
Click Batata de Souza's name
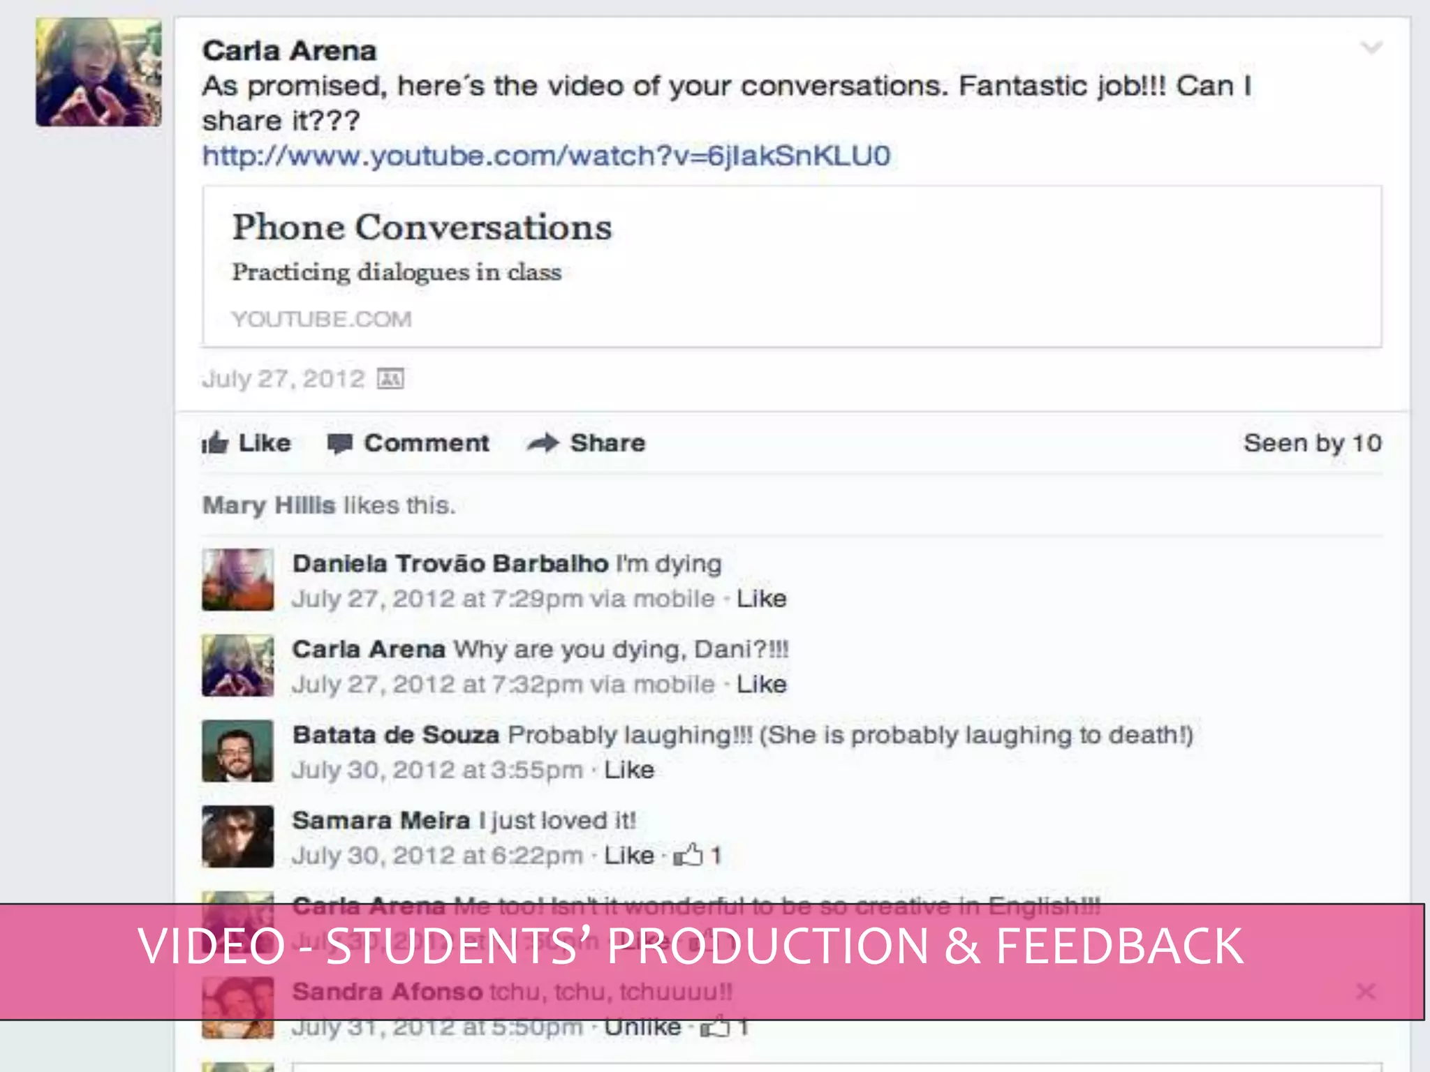(x=396, y=734)
